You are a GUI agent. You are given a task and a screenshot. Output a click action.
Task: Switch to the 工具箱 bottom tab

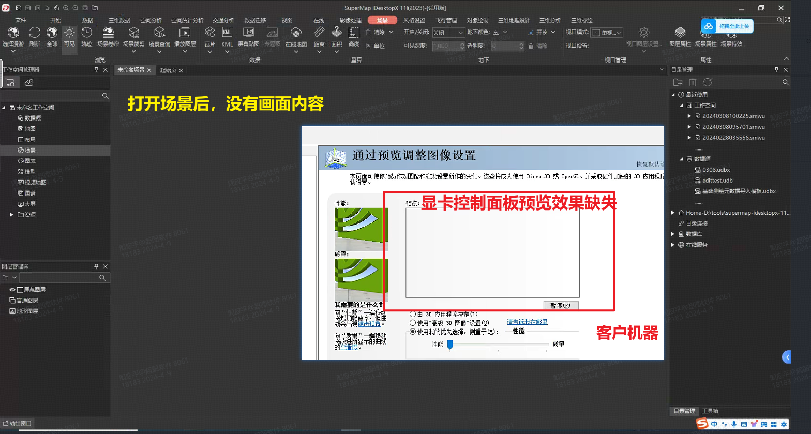tap(710, 411)
